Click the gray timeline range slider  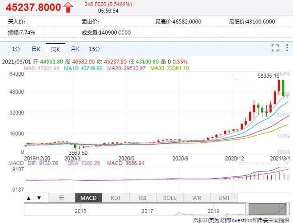click(267, 209)
